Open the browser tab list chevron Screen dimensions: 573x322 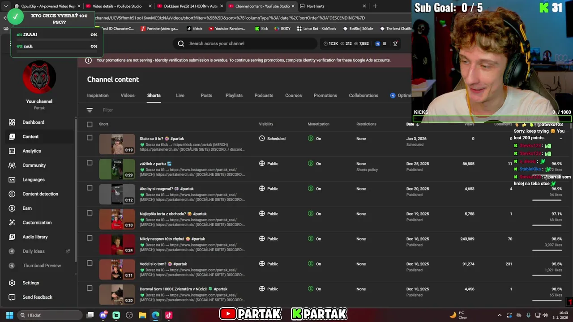click(5, 6)
